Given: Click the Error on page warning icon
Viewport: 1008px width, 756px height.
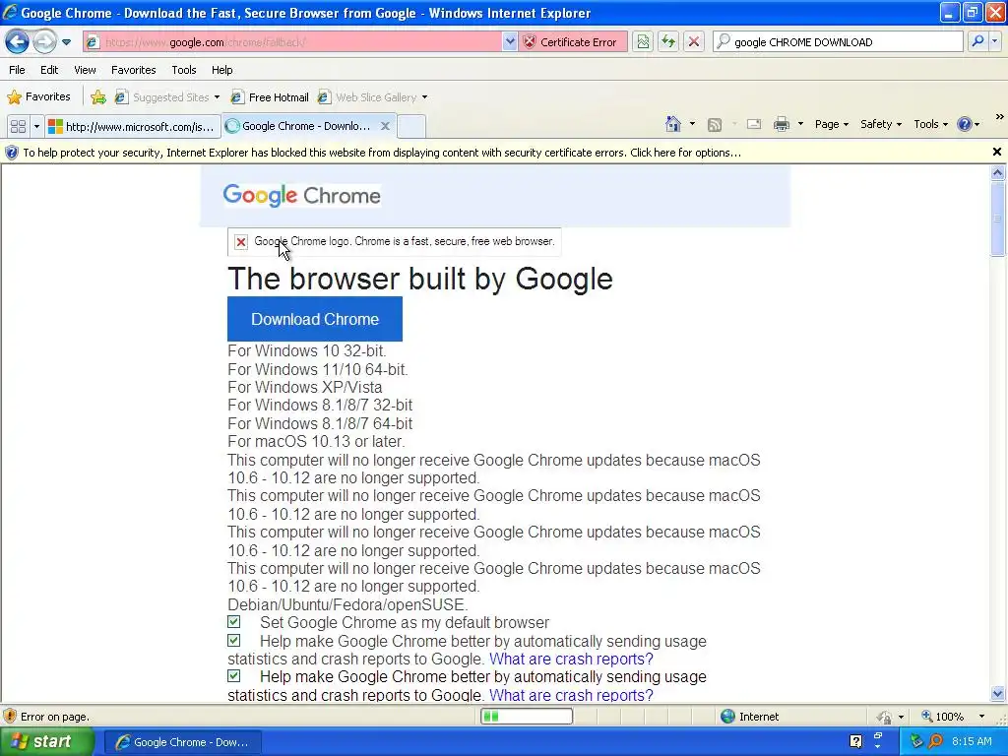Looking at the screenshot, I should point(10,717).
